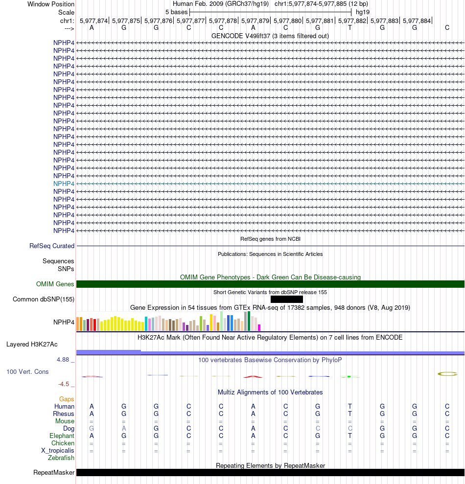Click the Chicken alignment row label
Image resolution: width=465 pixels, height=484 pixels.
[x=63, y=443]
